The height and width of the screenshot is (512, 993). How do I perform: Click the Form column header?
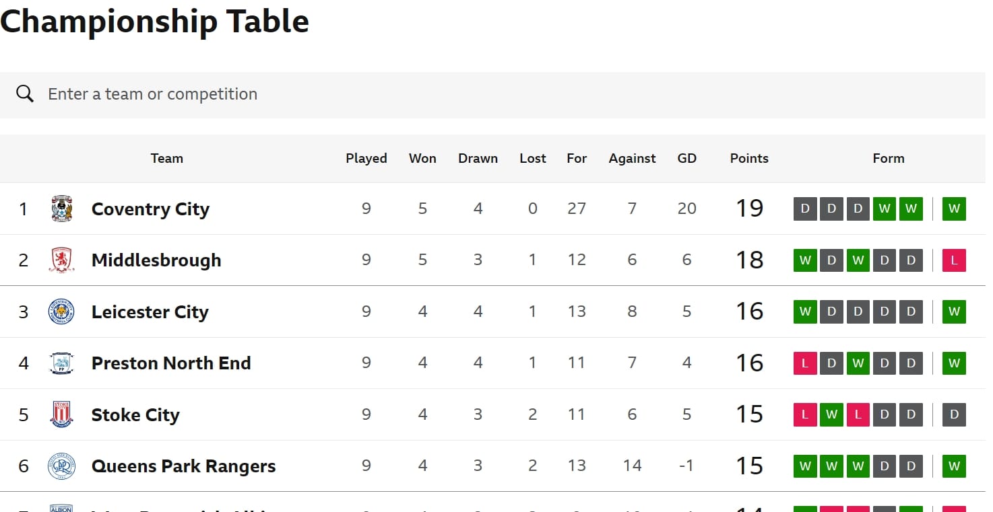[x=888, y=159]
